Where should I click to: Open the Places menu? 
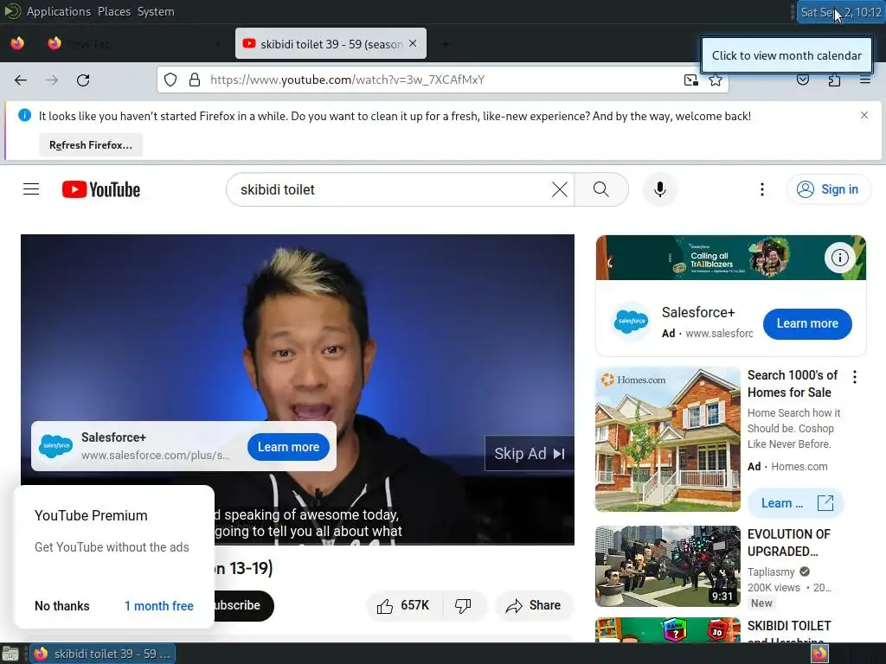pos(114,11)
